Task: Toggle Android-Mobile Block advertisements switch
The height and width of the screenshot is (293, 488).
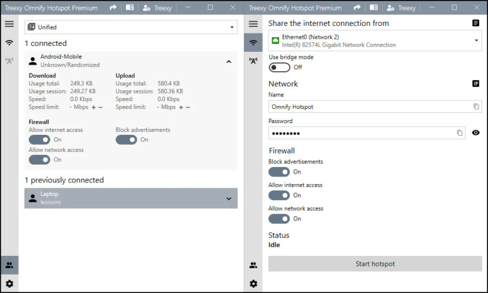Action: tap(126, 140)
